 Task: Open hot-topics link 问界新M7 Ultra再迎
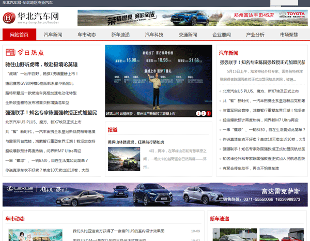point(43,151)
